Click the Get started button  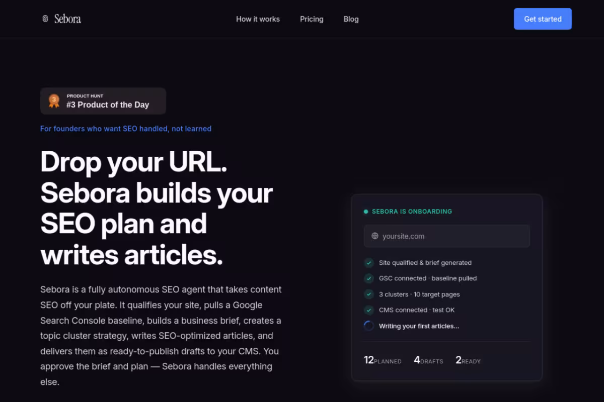[x=543, y=19]
